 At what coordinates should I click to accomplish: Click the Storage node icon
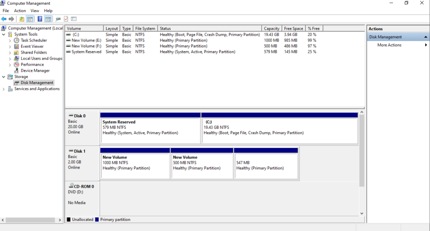click(10, 77)
